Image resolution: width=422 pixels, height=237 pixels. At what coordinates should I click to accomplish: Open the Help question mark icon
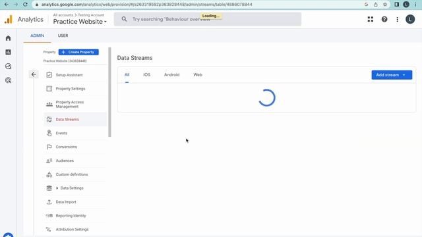click(384, 19)
